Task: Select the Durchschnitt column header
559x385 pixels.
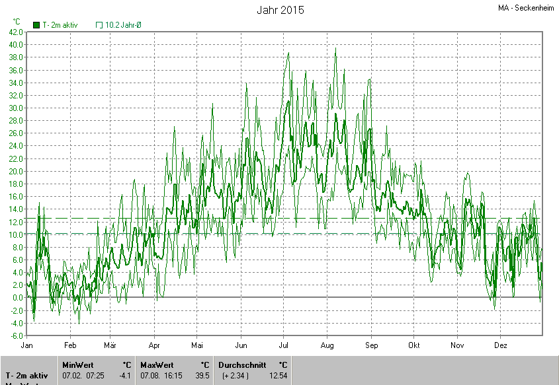Action: [242, 365]
